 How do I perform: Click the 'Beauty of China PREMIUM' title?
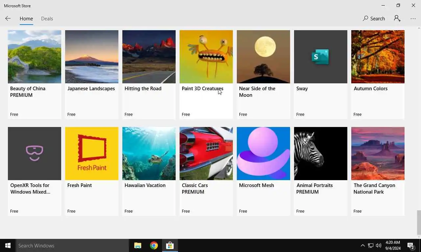28,92
